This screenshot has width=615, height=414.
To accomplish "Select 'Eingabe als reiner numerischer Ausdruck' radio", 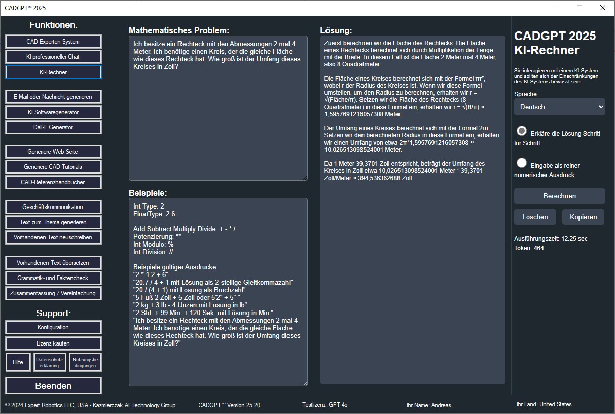I will coord(522,163).
